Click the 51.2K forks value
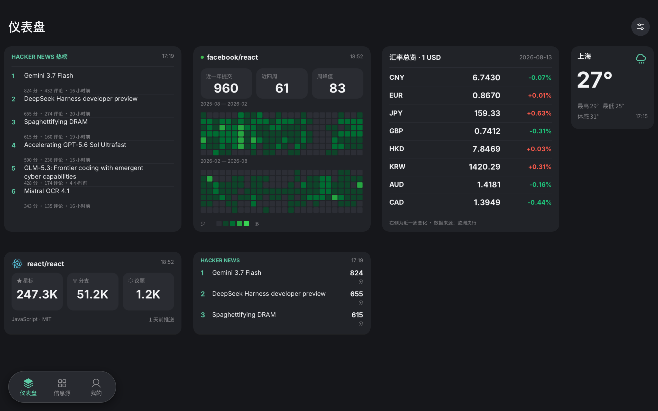The height and width of the screenshot is (411, 658). point(93,294)
